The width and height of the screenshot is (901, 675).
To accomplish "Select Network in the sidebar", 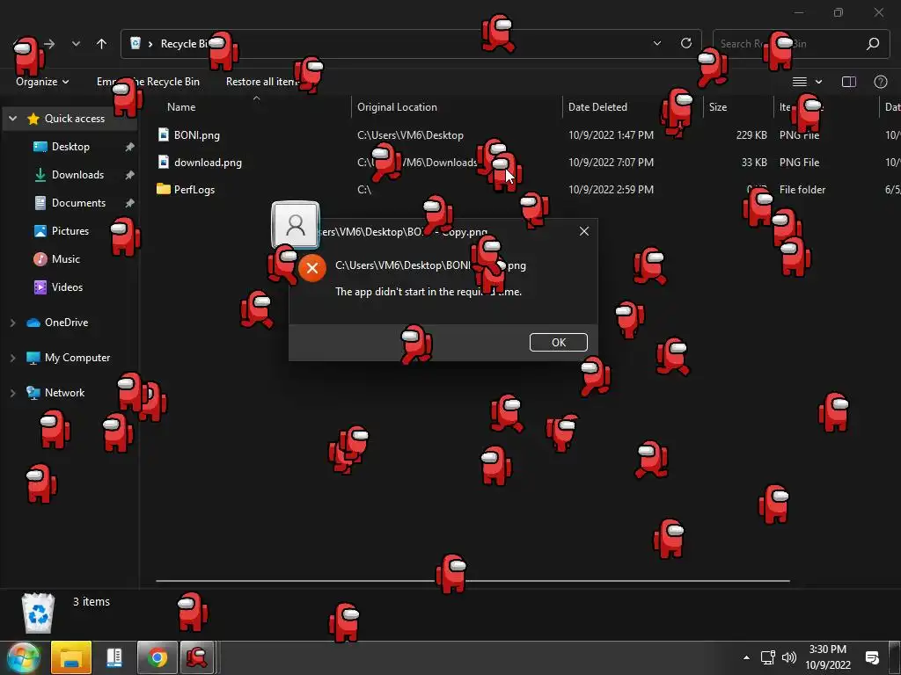I will [x=64, y=393].
